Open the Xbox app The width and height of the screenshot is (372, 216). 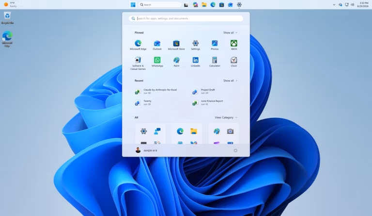[234, 45]
